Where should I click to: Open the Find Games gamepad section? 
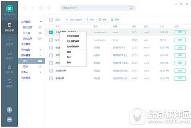tap(9, 55)
